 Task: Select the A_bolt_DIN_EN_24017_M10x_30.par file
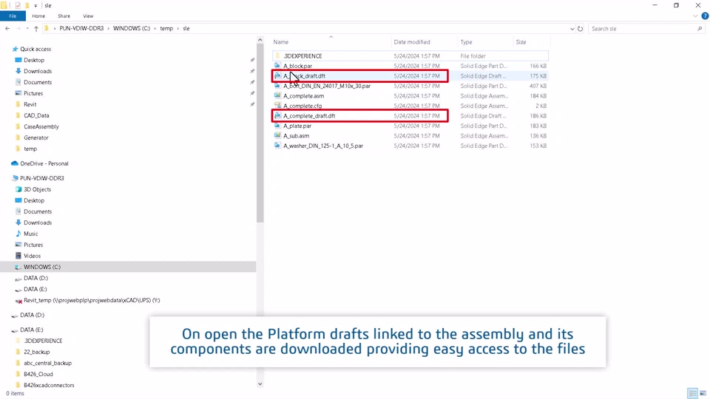pyautogui.click(x=410, y=86)
